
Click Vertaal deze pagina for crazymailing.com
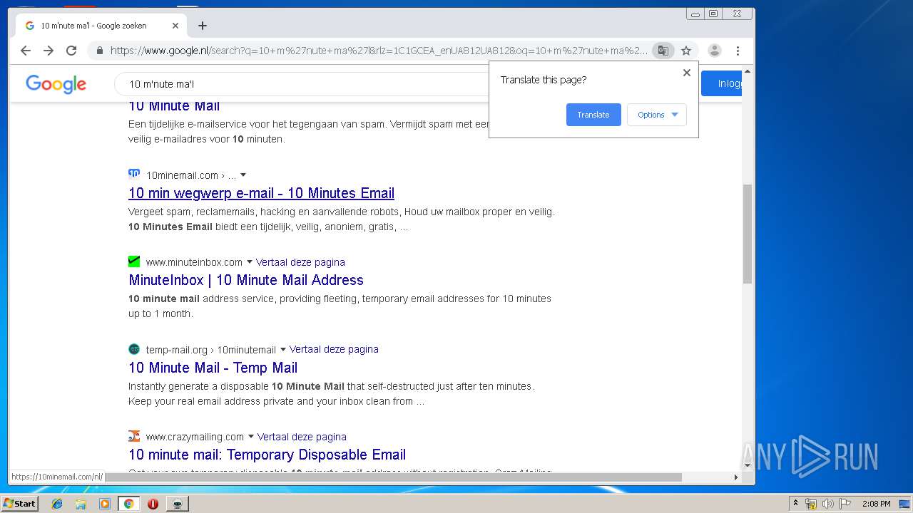pos(302,437)
